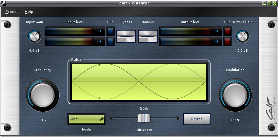Click the Frequency label
Image resolution: width=278 pixels, height=137 pixels.
[x=43, y=70]
